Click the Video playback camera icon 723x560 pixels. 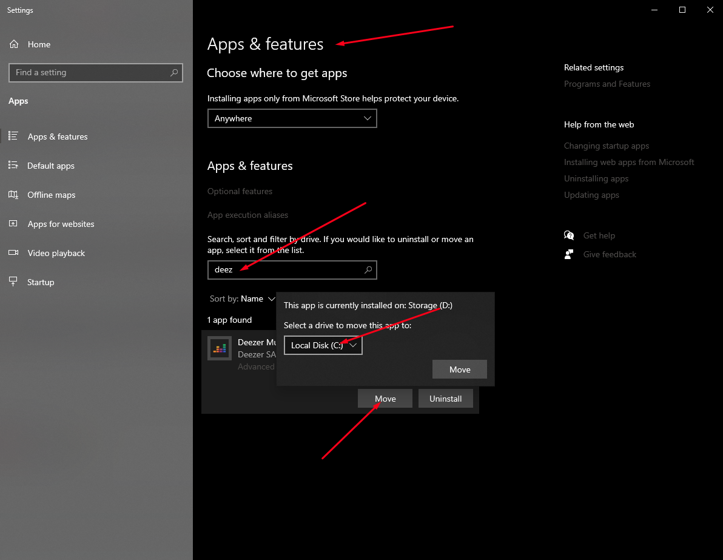[x=13, y=252]
